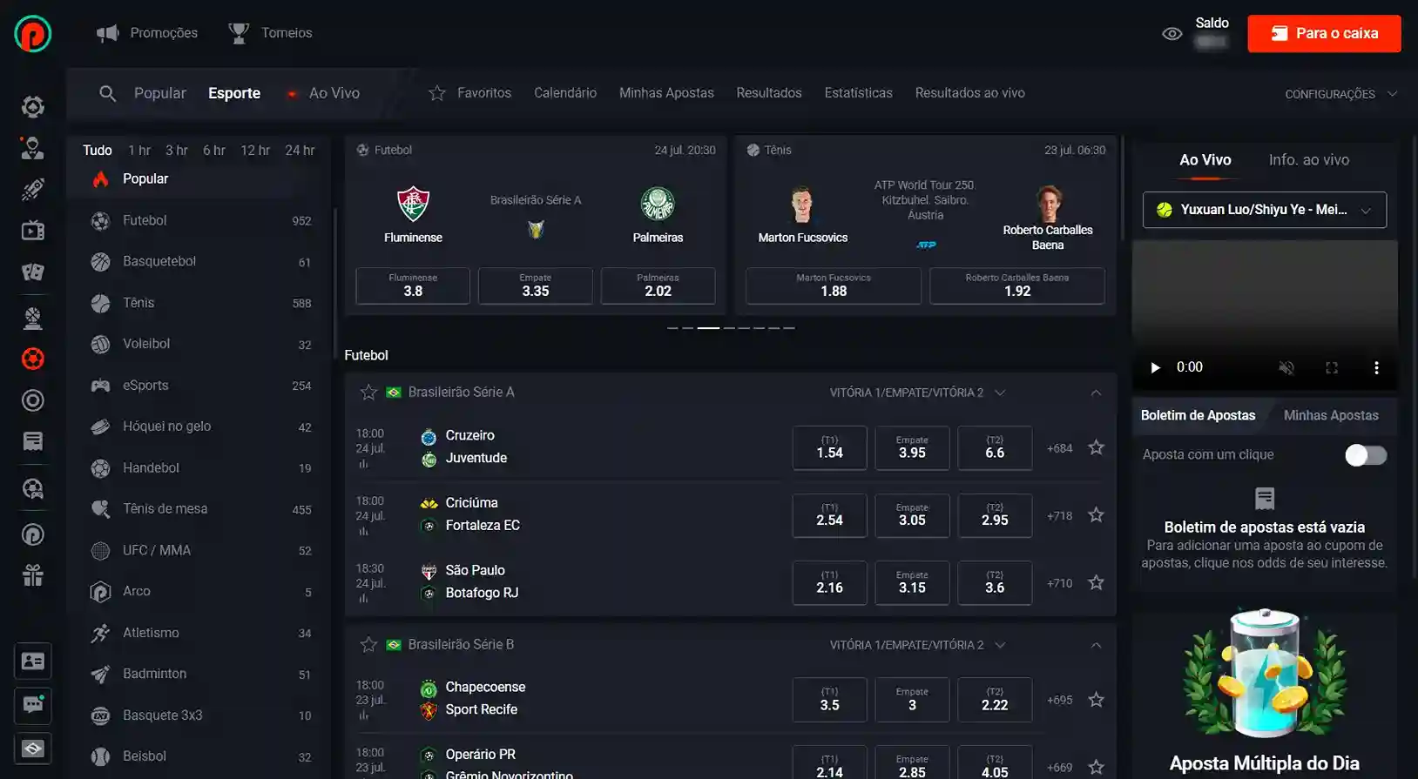Select eSports in the sports list
Viewport: 1418px width, 779px height.
[201, 386]
